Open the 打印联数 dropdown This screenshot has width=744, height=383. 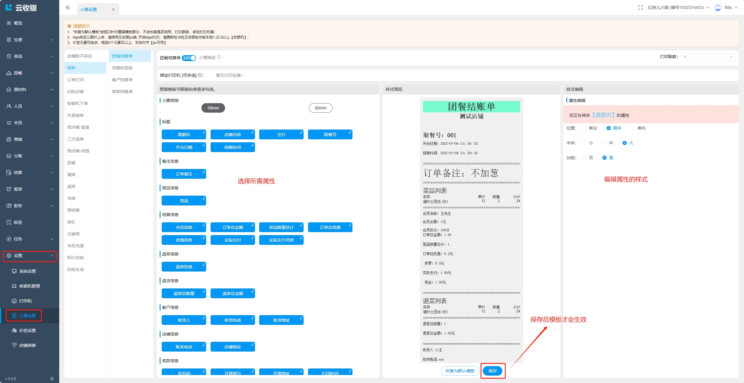pos(708,57)
